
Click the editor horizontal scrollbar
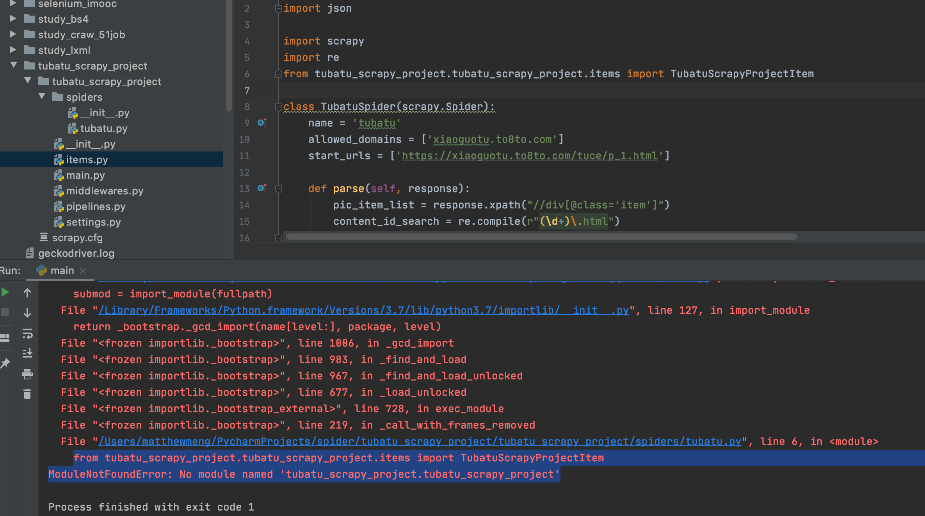coord(541,237)
